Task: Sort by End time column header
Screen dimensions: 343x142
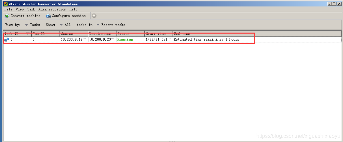Action: pyautogui.click(x=257, y=34)
